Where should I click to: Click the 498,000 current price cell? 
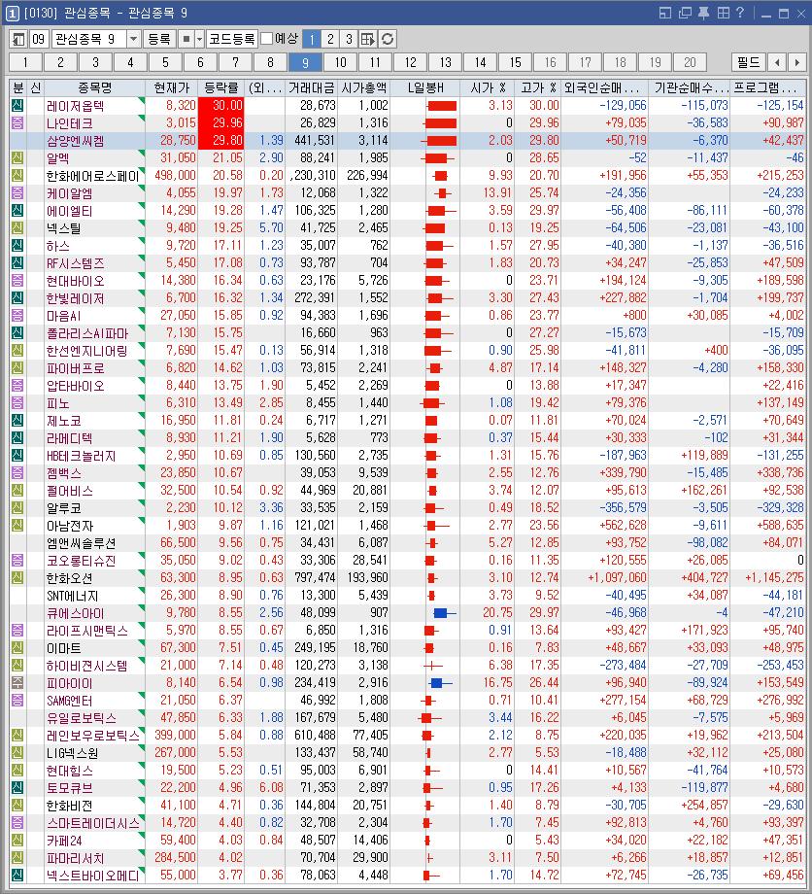172,175
